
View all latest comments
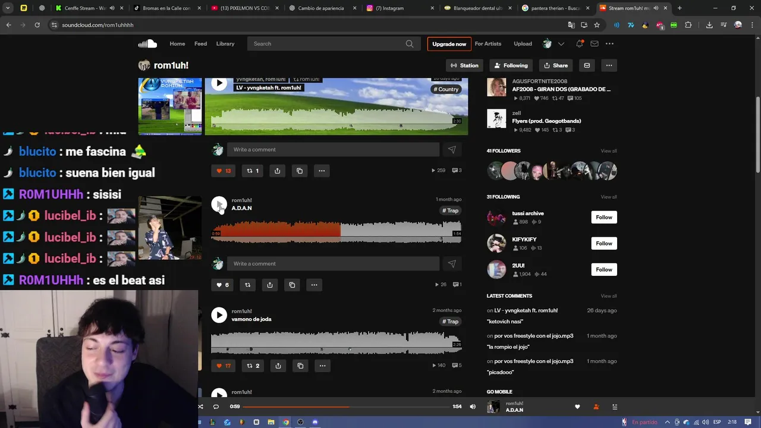pyautogui.click(x=609, y=296)
